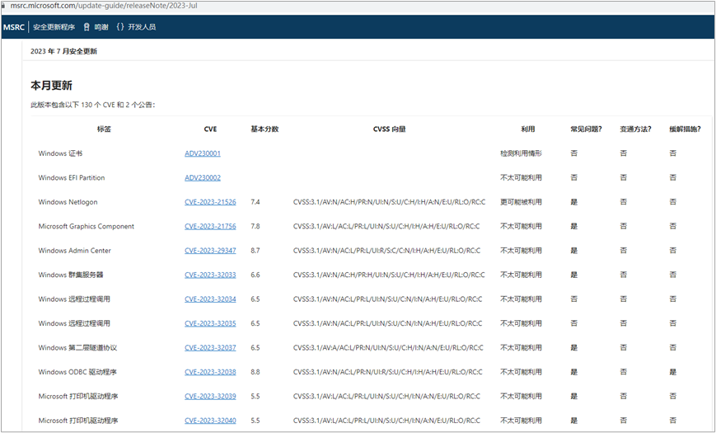Screen dimensions: 716x433
Task: Click the MSRC logo text
Action: (x=14, y=27)
